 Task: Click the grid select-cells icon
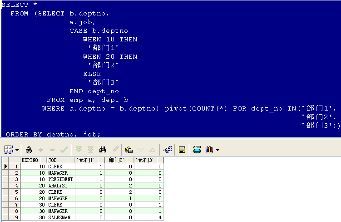coord(9,150)
